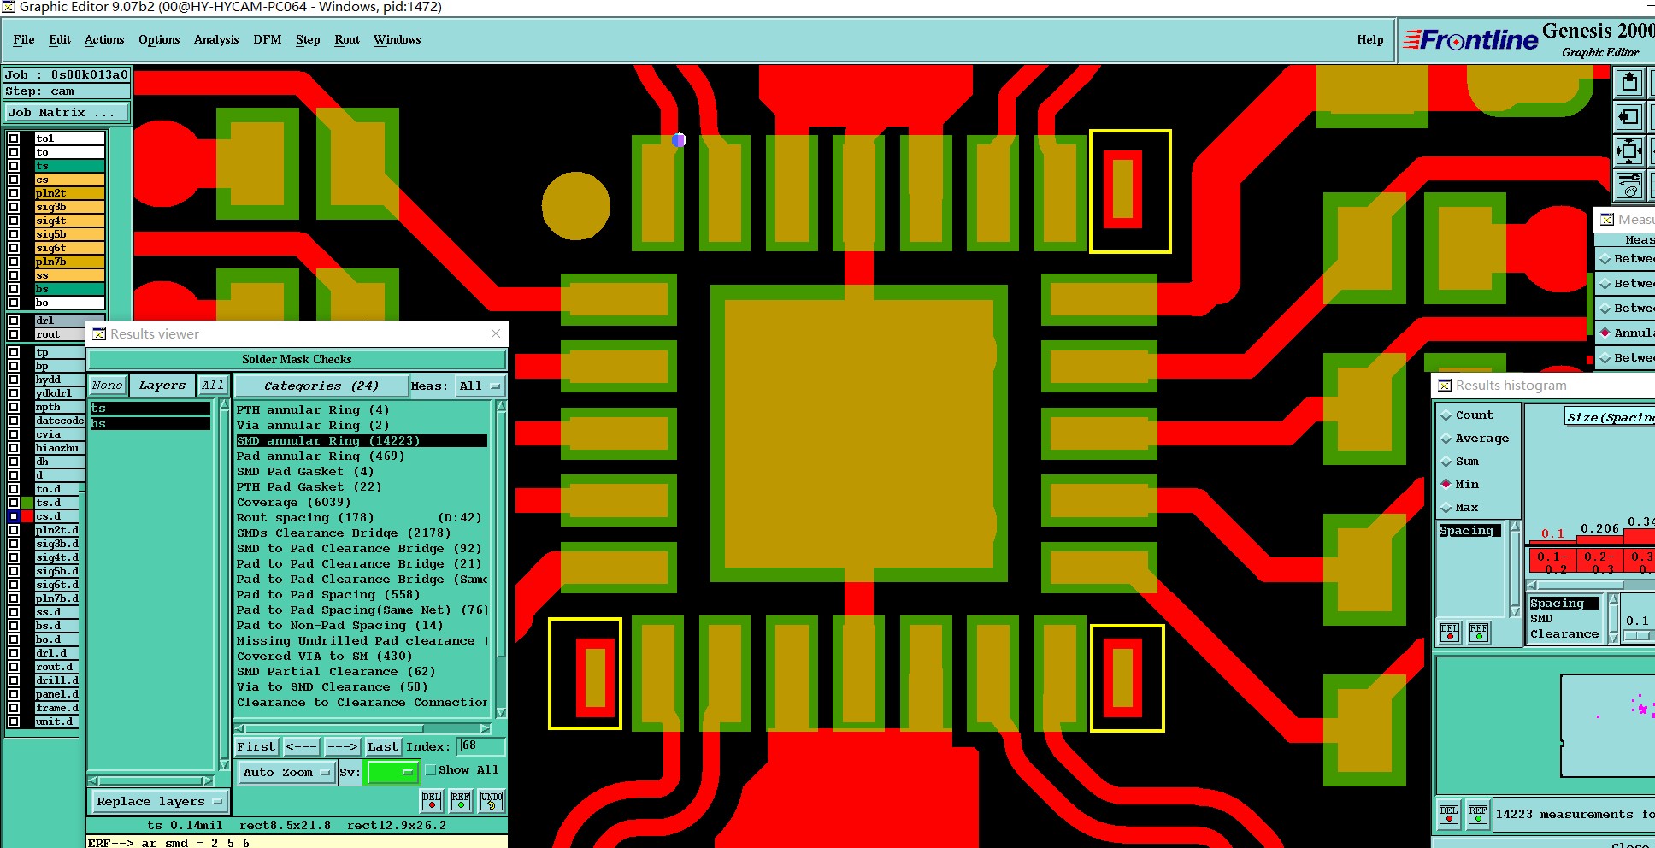Click the Graphic Editor title bar icon
Screen dimensions: 1655x848
point(8,7)
